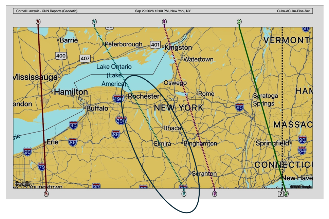Click the Elmira city label
Viewport: 329px width, 219px height.
[x=162, y=143]
